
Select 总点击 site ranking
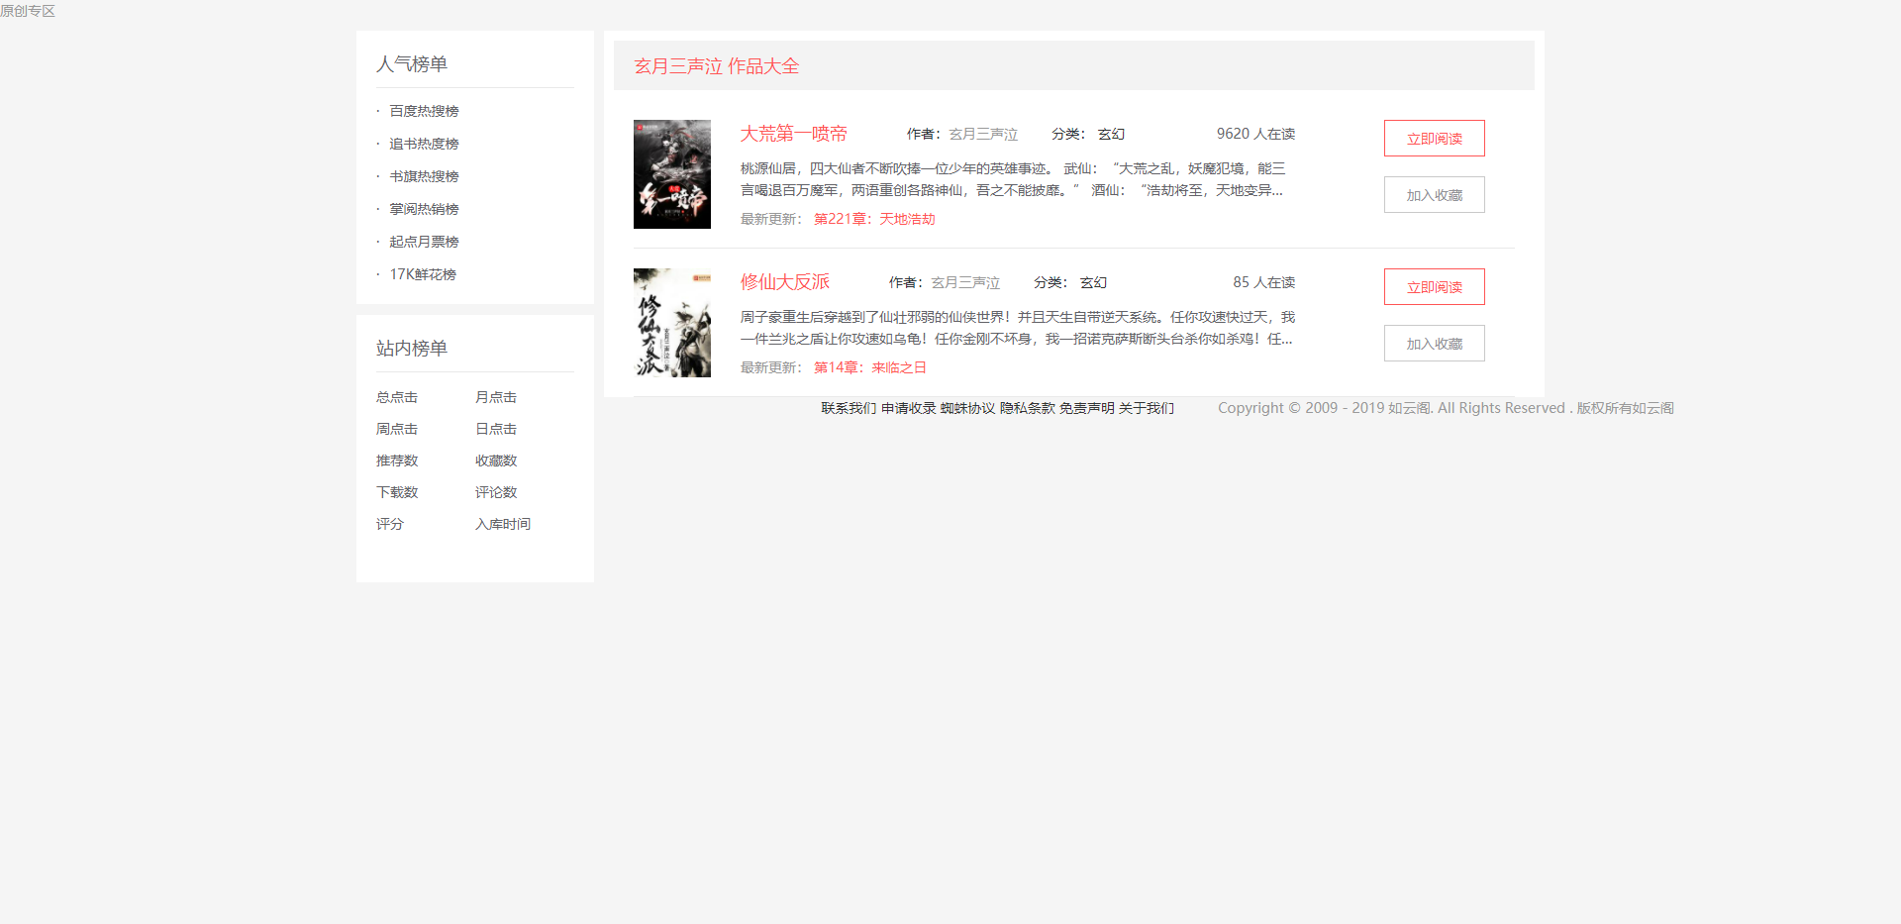397,397
